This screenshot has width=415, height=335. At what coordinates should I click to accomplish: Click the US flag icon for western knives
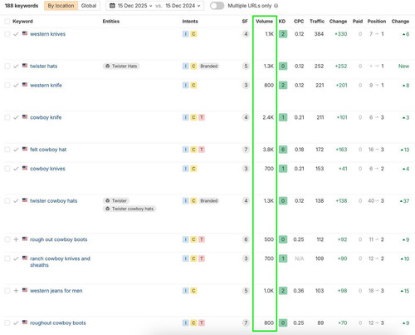25,33
